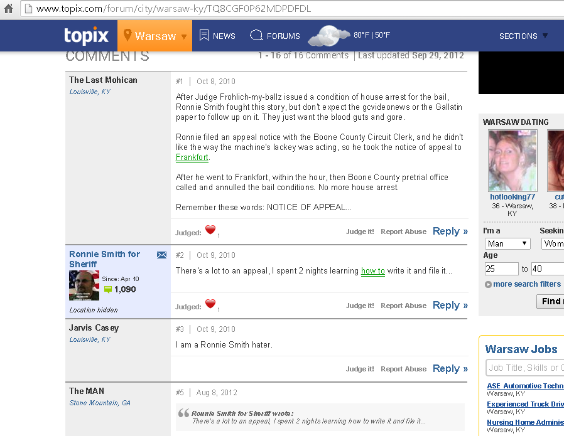The height and width of the screenshot is (436, 564).
Task: Click the Louisville, KY location under Jarvis Casey
Action: pyautogui.click(x=90, y=339)
